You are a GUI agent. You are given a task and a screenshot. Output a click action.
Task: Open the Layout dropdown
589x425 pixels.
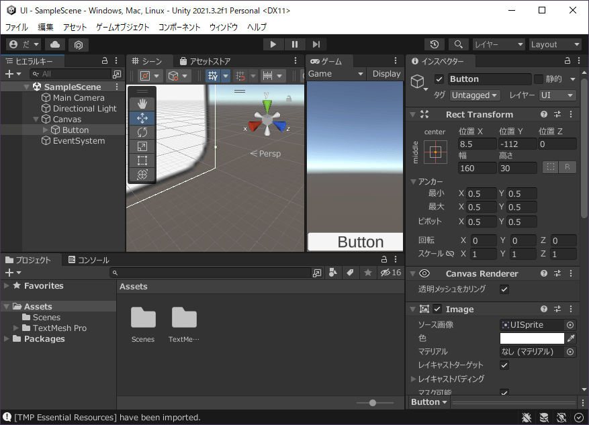coord(555,44)
